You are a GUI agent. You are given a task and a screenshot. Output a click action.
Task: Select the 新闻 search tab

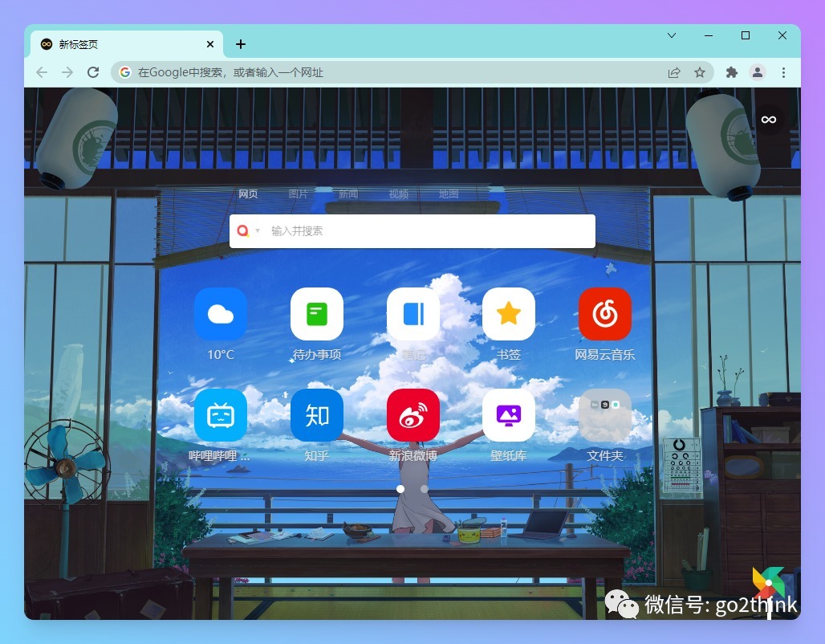(x=347, y=194)
